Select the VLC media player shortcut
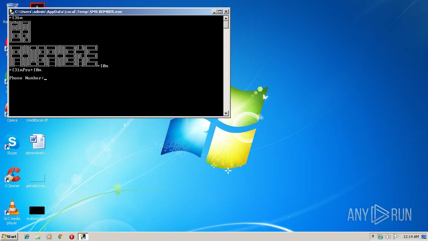The height and width of the screenshot is (241, 428). pyautogui.click(x=12, y=212)
